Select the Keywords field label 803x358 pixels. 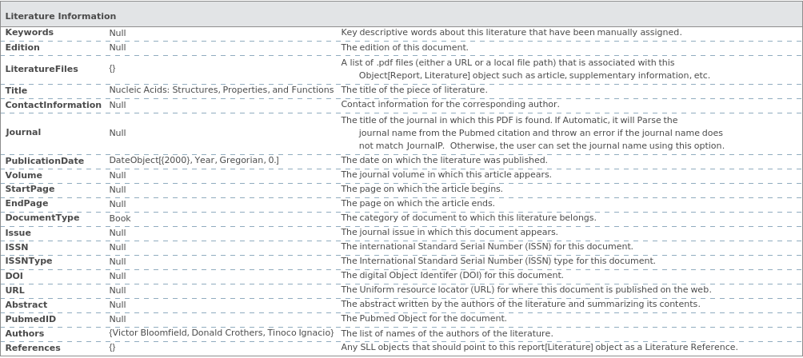(x=30, y=33)
